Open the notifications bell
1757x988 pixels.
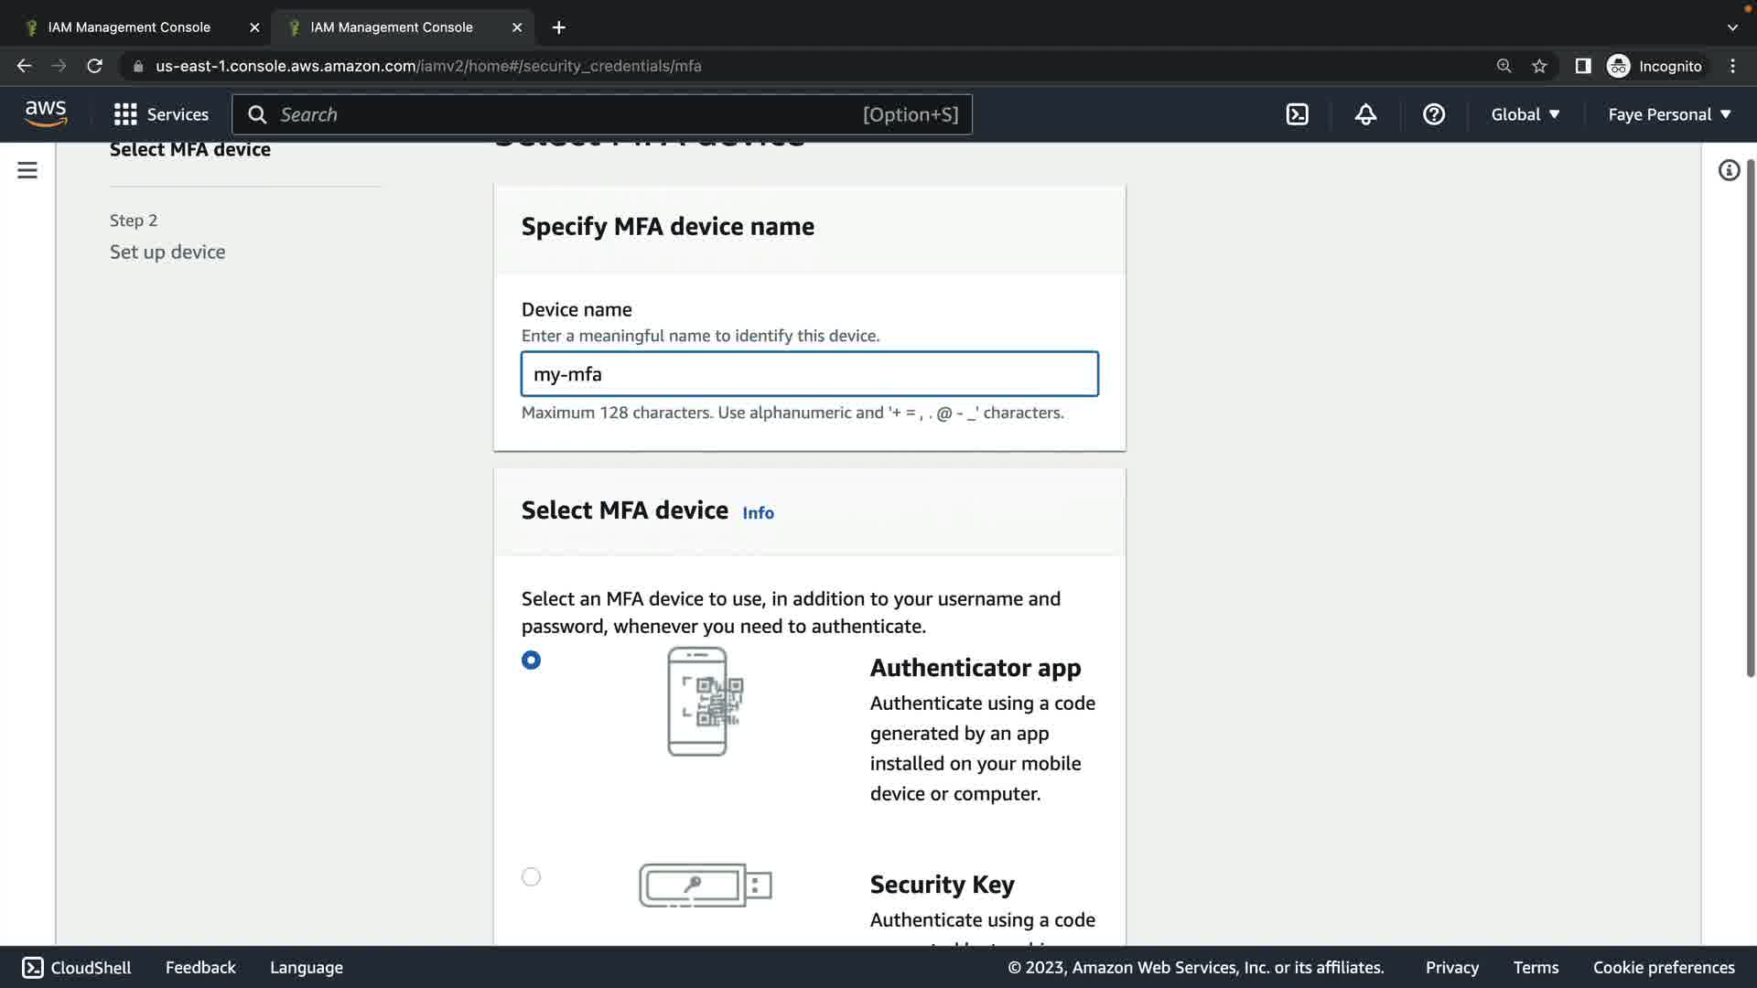(1365, 114)
